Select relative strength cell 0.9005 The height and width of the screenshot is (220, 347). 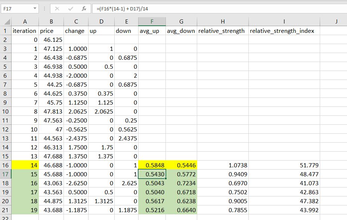223,201
